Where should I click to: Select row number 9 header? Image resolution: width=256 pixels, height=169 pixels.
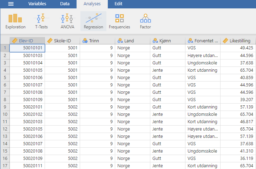[5, 107]
